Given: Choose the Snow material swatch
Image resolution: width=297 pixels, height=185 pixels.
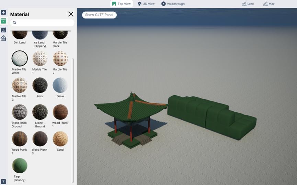Looking at the screenshot, I should click(60, 85).
